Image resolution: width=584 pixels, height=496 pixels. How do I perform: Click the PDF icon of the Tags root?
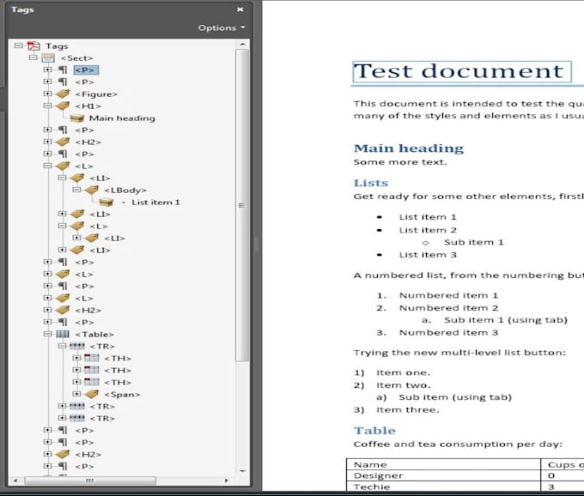pos(33,45)
